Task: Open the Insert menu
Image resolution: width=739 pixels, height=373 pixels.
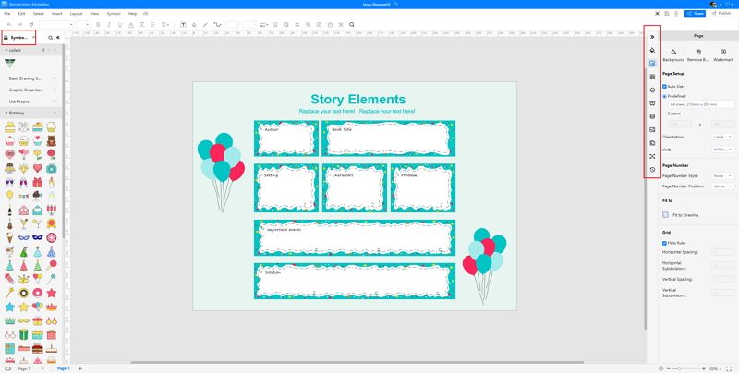Action: click(x=56, y=14)
